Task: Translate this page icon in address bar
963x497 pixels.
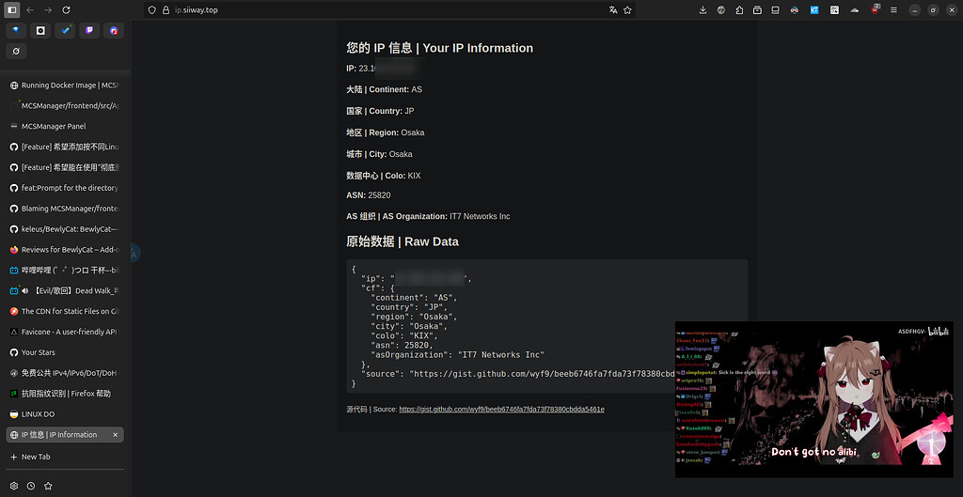Action: tap(613, 9)
